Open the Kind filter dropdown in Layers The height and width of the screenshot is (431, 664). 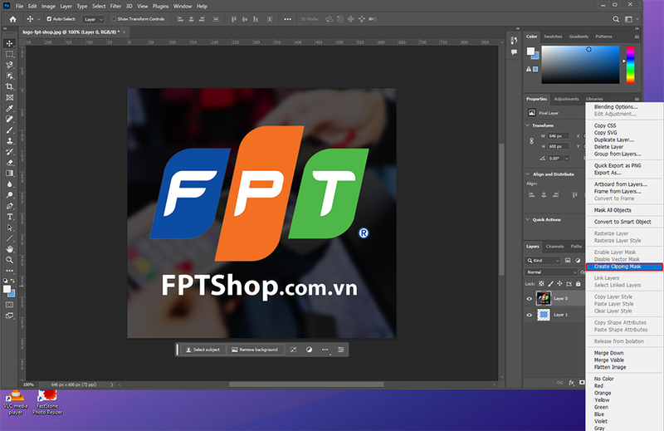point(544,261)
